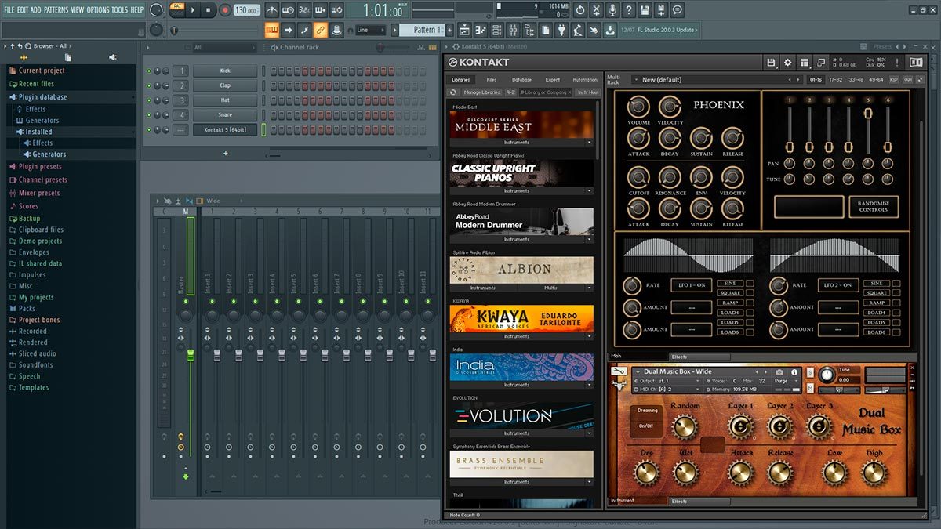Adjust the Insert 1 mixer fader
This screenshot has height=529, width=941.
coord(216,356)
